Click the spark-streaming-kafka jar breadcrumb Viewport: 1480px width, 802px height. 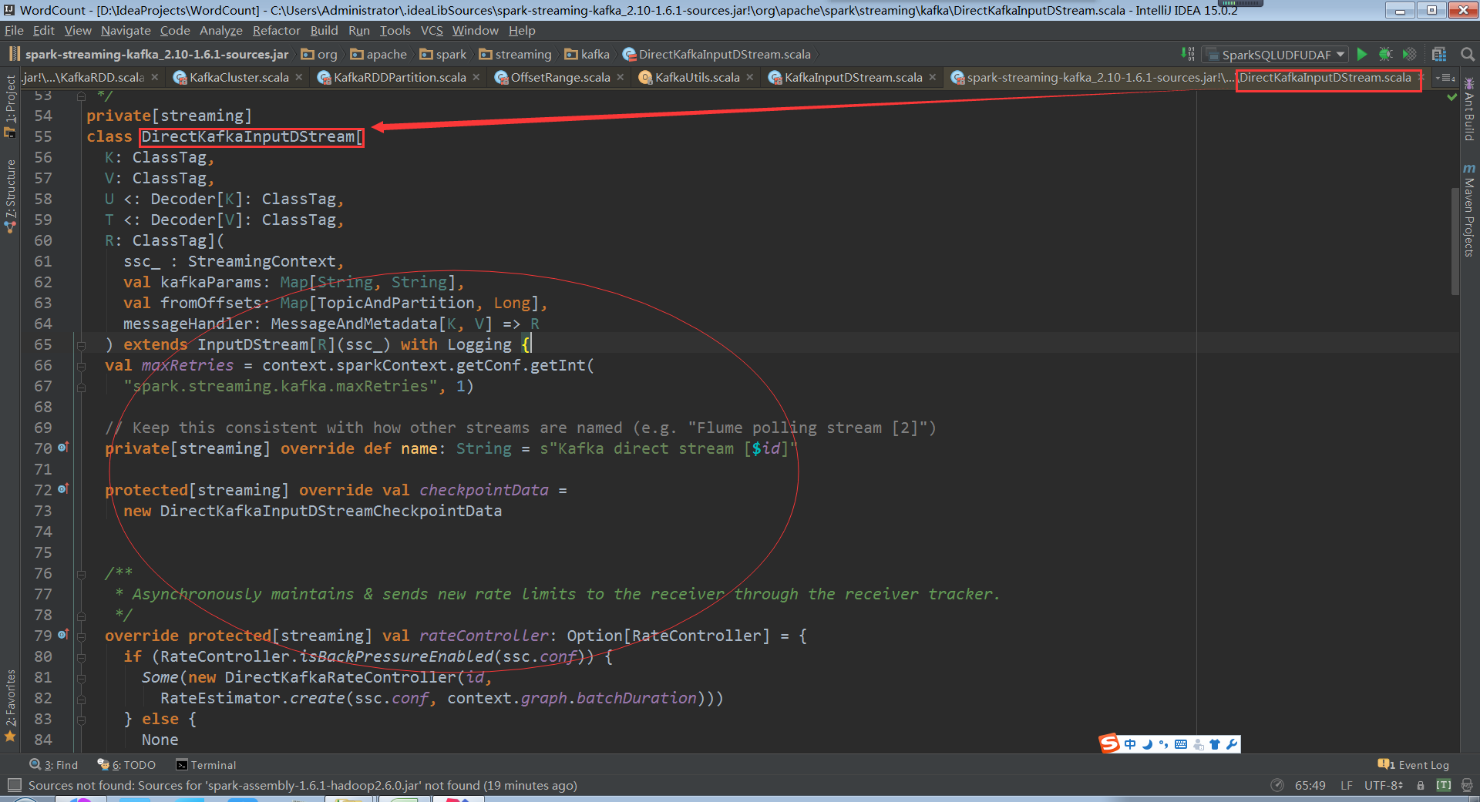[149, 54]
